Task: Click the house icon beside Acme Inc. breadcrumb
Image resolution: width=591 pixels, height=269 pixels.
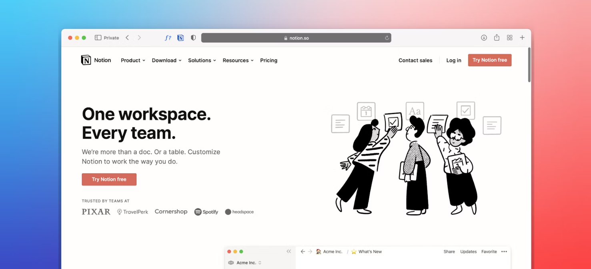Action: click(319, 251)
